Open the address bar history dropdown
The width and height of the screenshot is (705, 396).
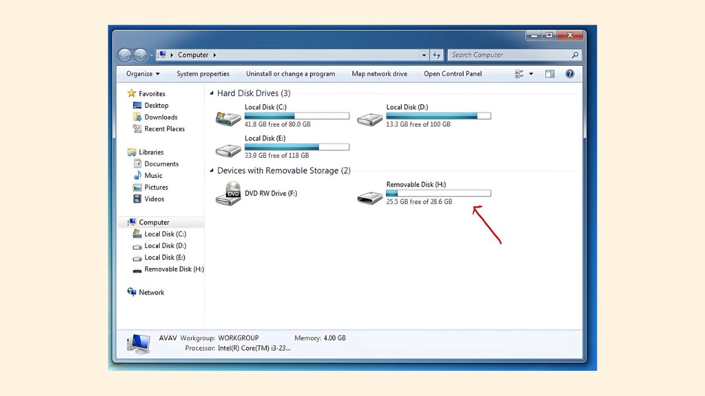click(424, 55)
